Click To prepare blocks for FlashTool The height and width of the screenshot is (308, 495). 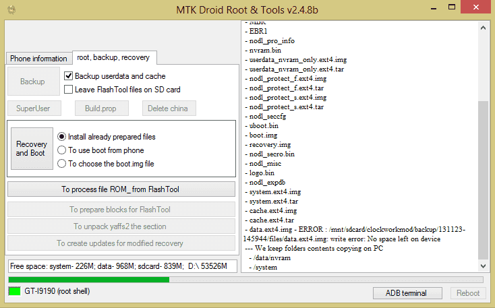point(121,210)
